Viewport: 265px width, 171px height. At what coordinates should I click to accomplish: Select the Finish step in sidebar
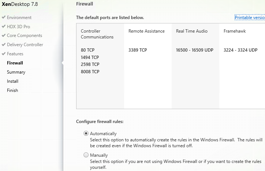click(12, 90)
